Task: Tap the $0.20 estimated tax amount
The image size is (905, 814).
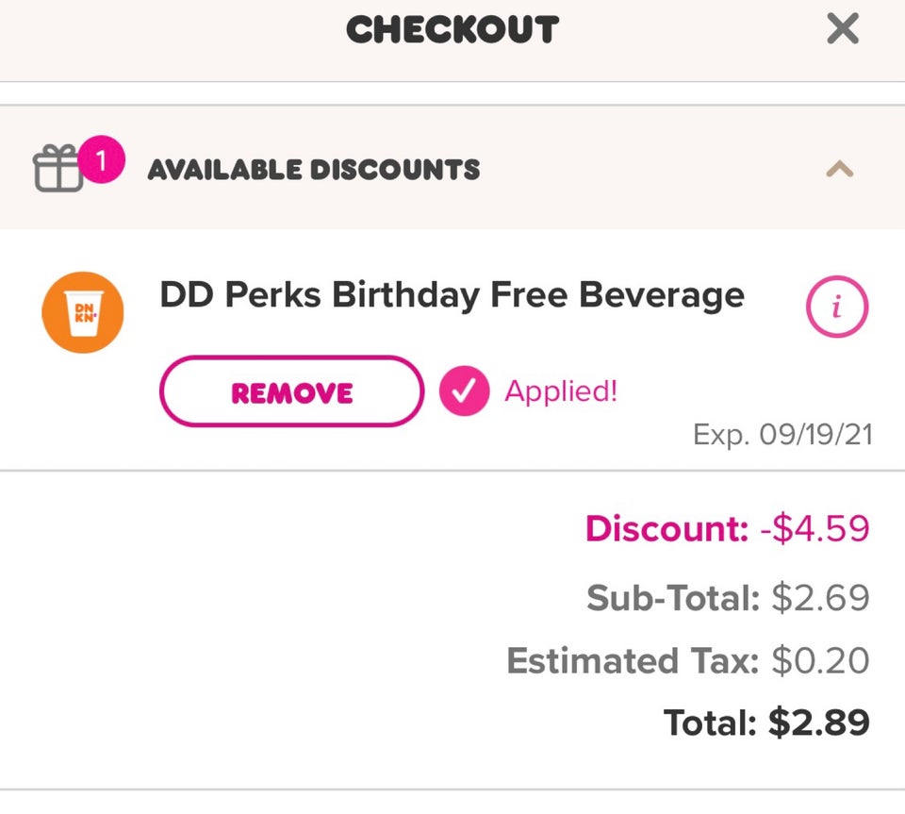Action: 820,660
